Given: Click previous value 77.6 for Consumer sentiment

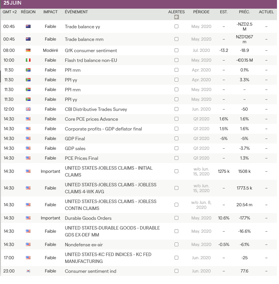Looking at the screenshot, I should pyautogui.click(x=244, y=271).
